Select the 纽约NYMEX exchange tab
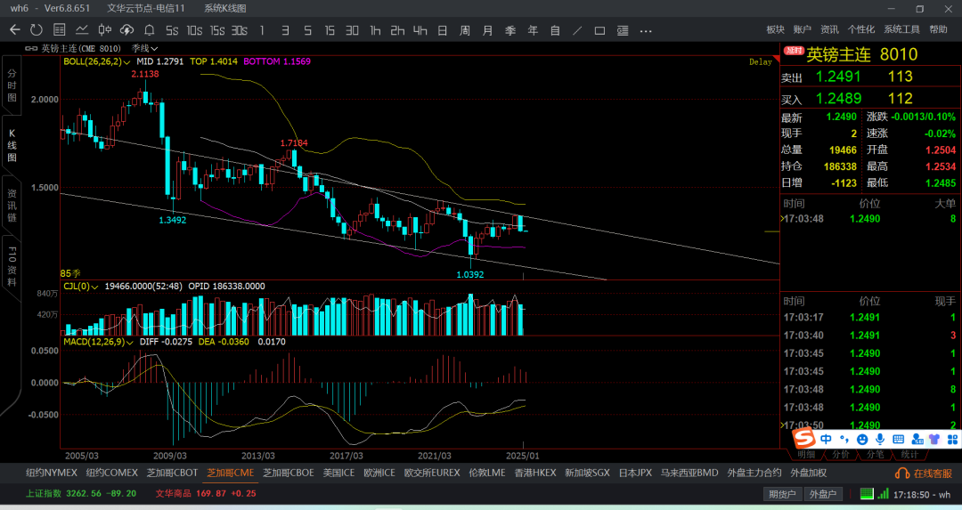The height and width of the screenshot is (510, 962). tap(52, 474)
